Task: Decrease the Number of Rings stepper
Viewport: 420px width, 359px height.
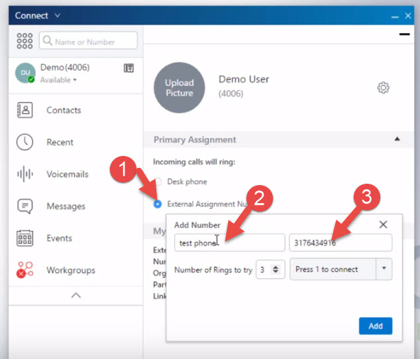Action: 276,272
